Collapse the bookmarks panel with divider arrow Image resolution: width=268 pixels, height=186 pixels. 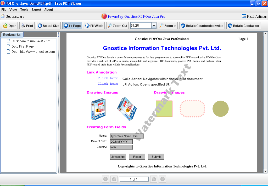coord(58,33)
